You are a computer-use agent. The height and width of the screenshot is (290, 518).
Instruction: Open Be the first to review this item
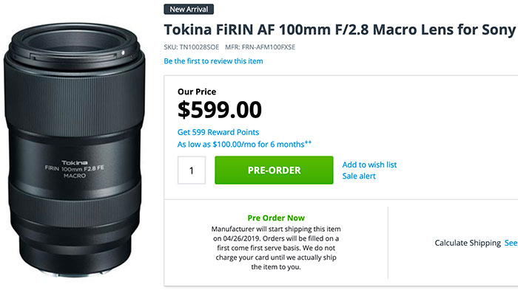tap(213, 61)
